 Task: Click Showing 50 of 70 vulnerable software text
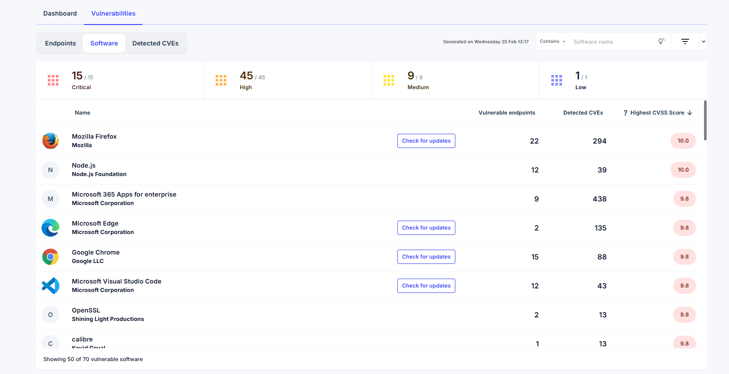93,359
